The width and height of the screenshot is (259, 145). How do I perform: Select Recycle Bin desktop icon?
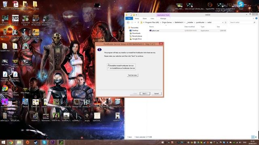pyautogui.click(x=5, y=5)
